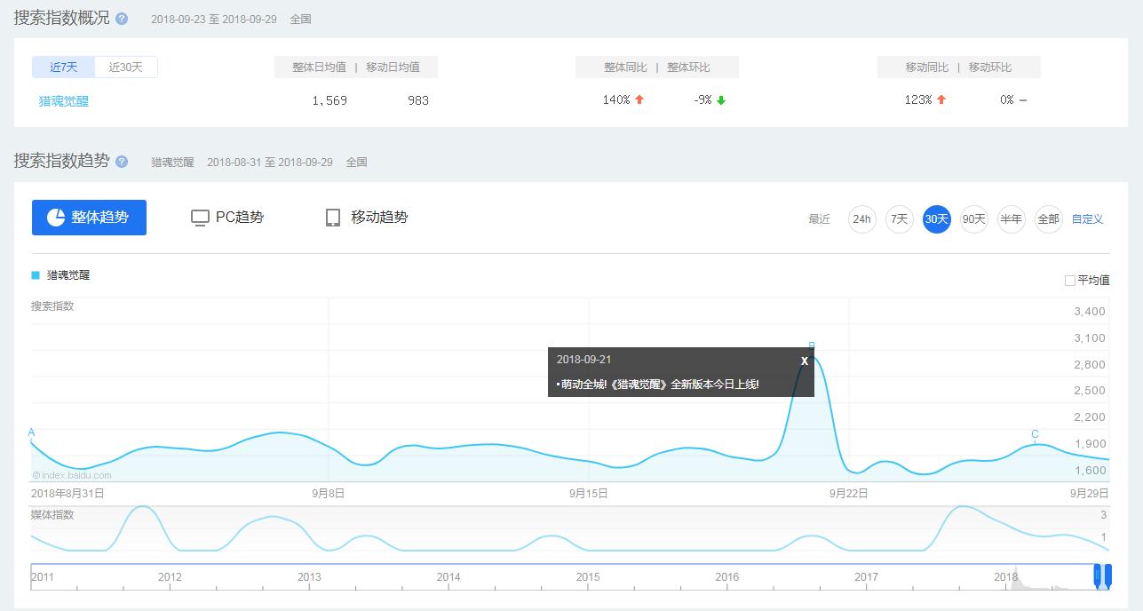This screenshot has width=1143, height=611.
Task: Open help icon beside 搜索指数趋势
Action: [122, 162]
